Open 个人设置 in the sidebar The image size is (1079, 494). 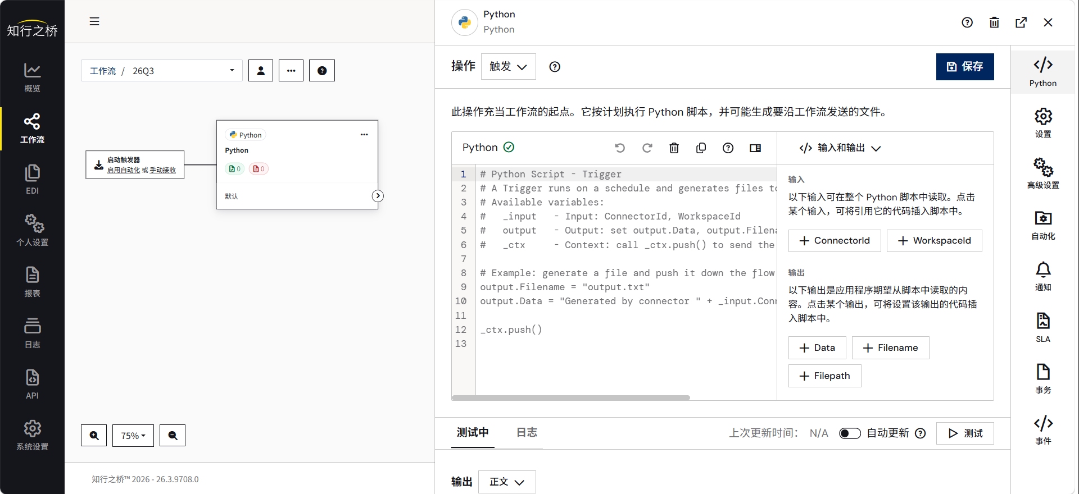point(32,231)
